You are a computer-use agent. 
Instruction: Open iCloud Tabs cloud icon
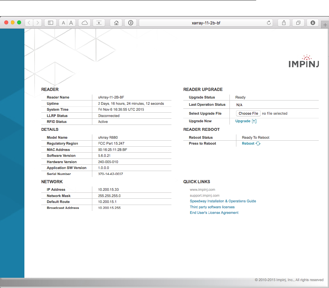coord(85,23)
